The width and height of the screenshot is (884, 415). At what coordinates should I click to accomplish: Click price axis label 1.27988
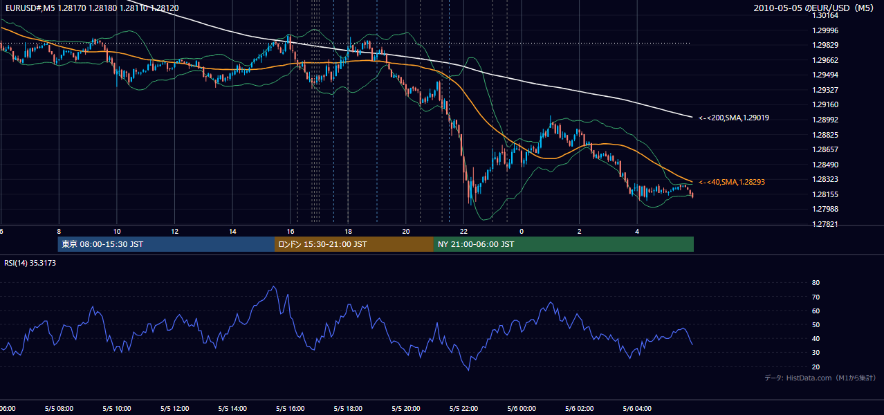[x=825, y=209]
